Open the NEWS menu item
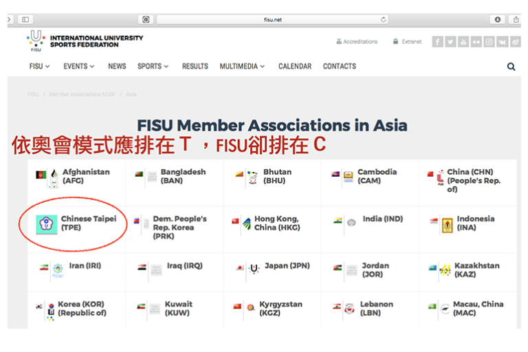This screenshot has width=528, height=352. pos(117,67)
